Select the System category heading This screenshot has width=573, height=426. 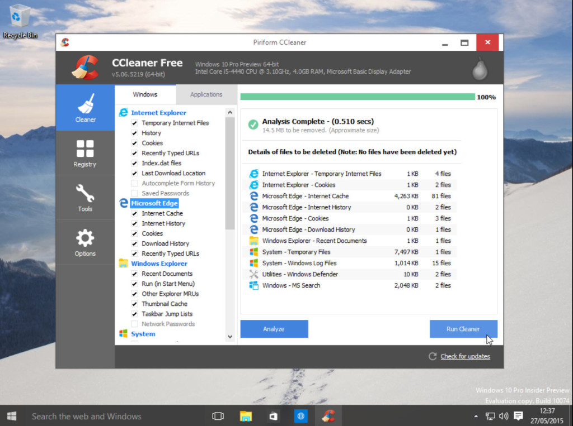tap(143, 334)
